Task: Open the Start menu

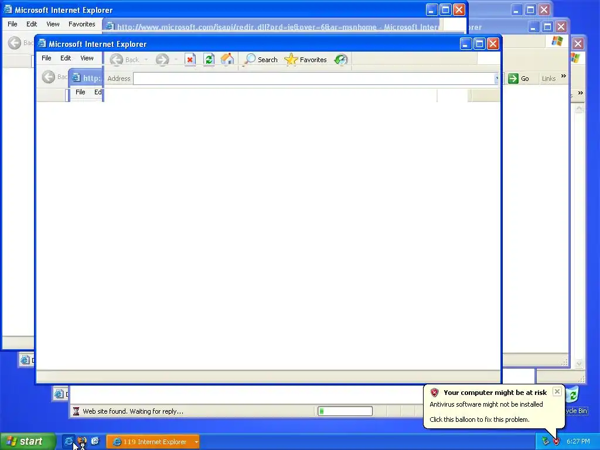Action: (x=27, y=442)
